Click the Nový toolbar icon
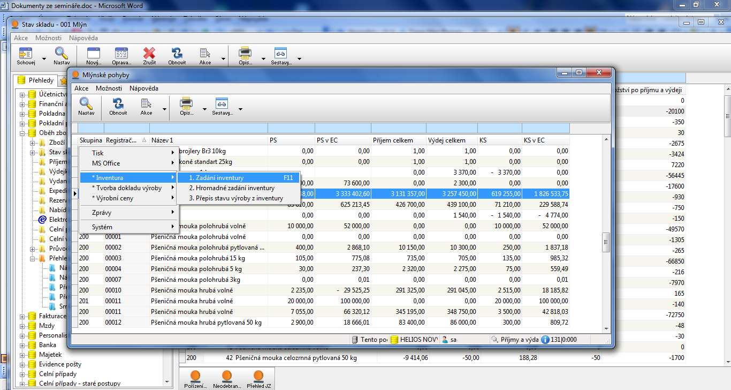731x390 pixels. [x=94, y=53]
